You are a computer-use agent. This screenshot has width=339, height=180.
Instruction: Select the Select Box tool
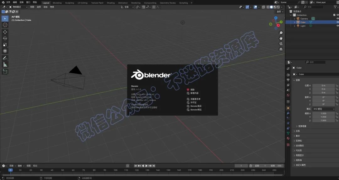5,19
